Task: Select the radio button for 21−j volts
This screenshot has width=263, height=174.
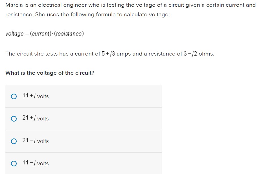Action: tap(14, 141)
